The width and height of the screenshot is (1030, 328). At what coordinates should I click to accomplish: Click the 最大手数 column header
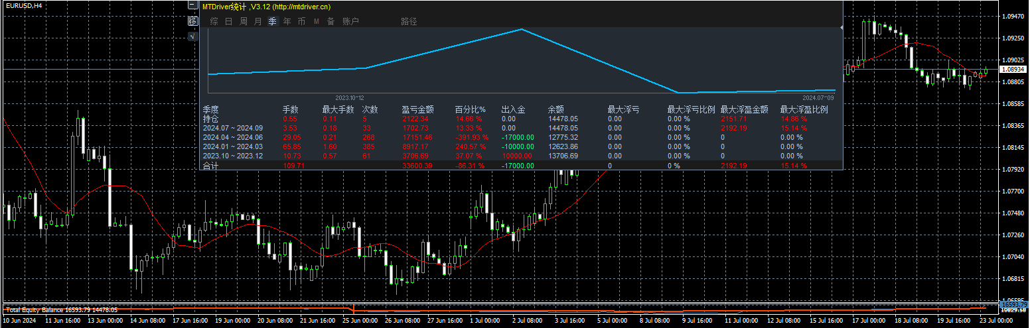338,109
